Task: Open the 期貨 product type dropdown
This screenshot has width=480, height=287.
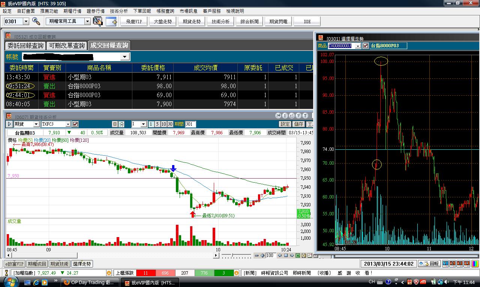Action: click(x=36, y=124)
